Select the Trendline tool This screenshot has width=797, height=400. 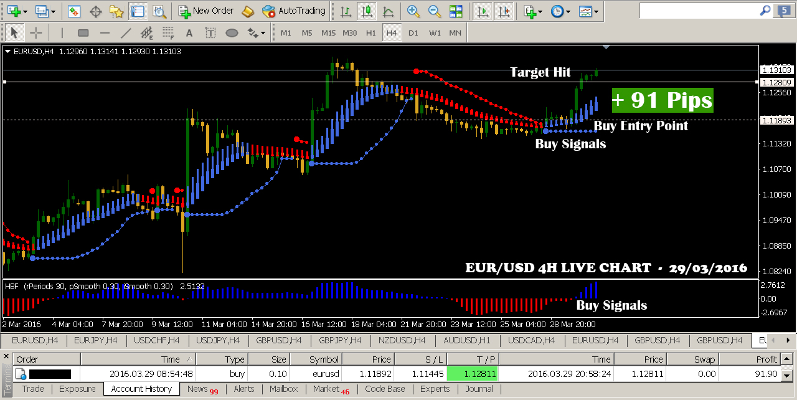[126, 32]
